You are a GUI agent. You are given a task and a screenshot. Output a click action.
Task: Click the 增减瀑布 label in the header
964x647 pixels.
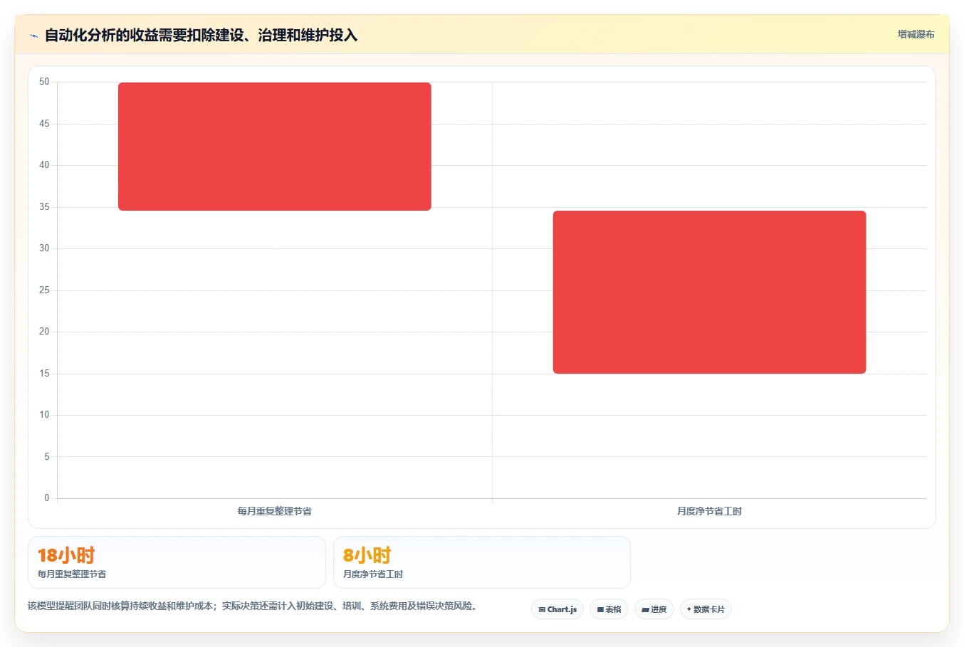(916, 34)
